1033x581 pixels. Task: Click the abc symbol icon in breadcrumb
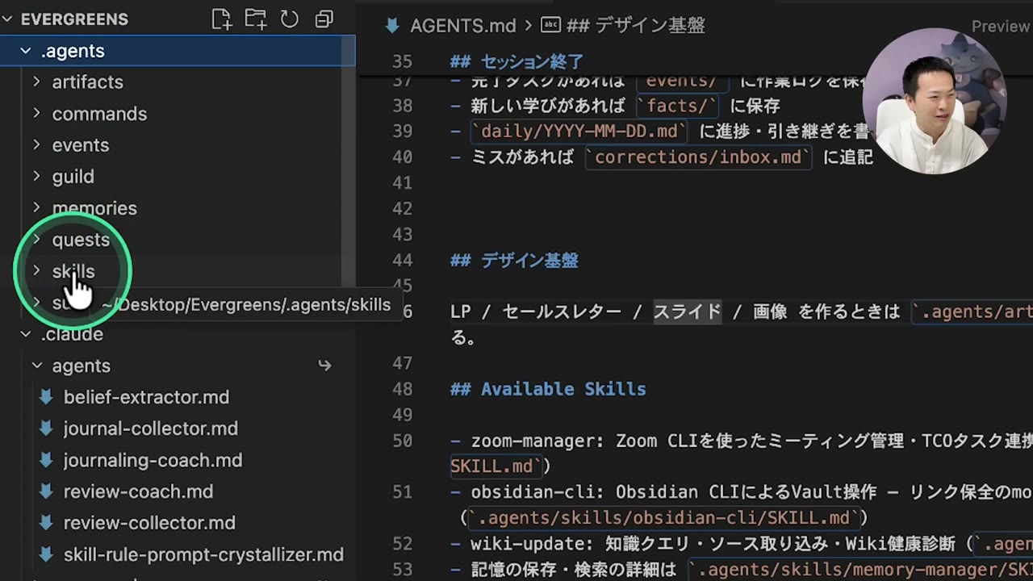pos(551,26)
